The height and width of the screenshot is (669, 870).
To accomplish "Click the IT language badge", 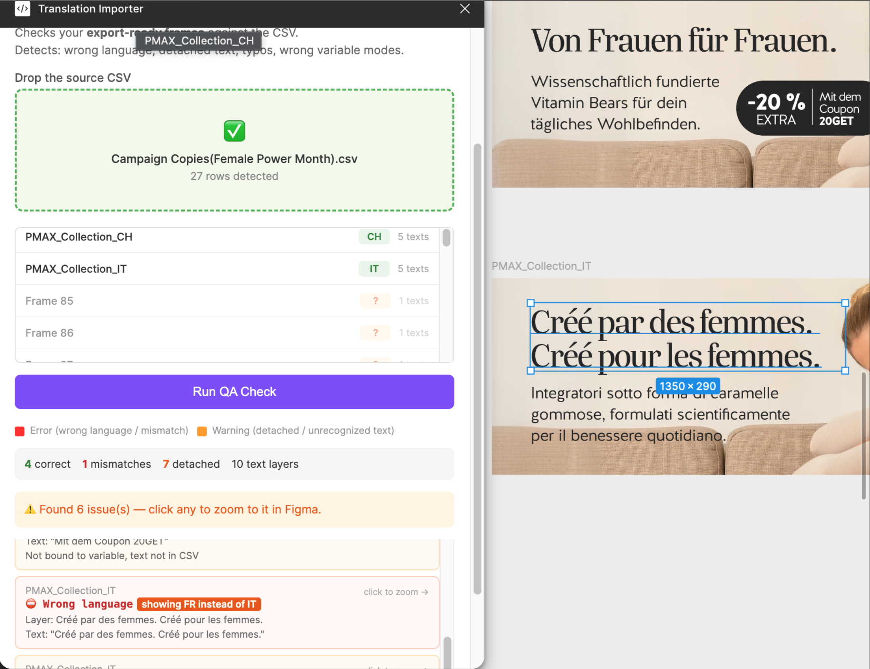I will (374, 269).
